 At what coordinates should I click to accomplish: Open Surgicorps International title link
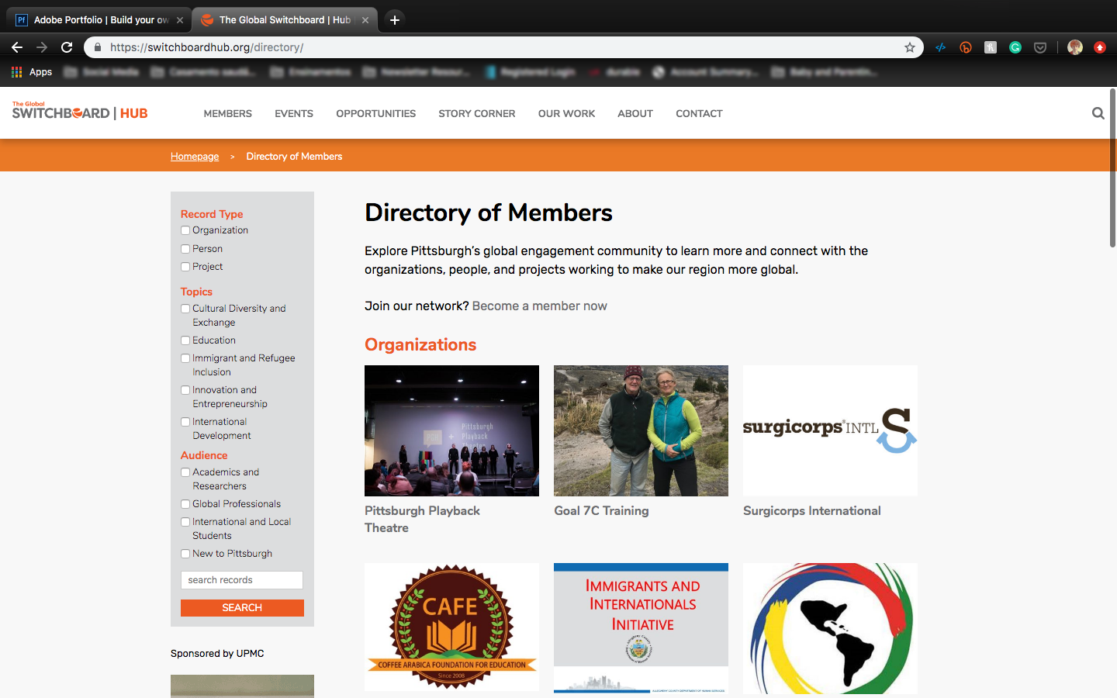point(812,511)
